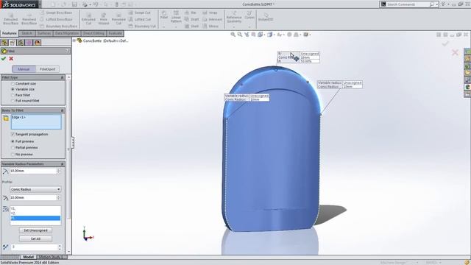Screen dimensions: 471x265
Task: Open the Motion Study tab
Action: pos(50,257)
